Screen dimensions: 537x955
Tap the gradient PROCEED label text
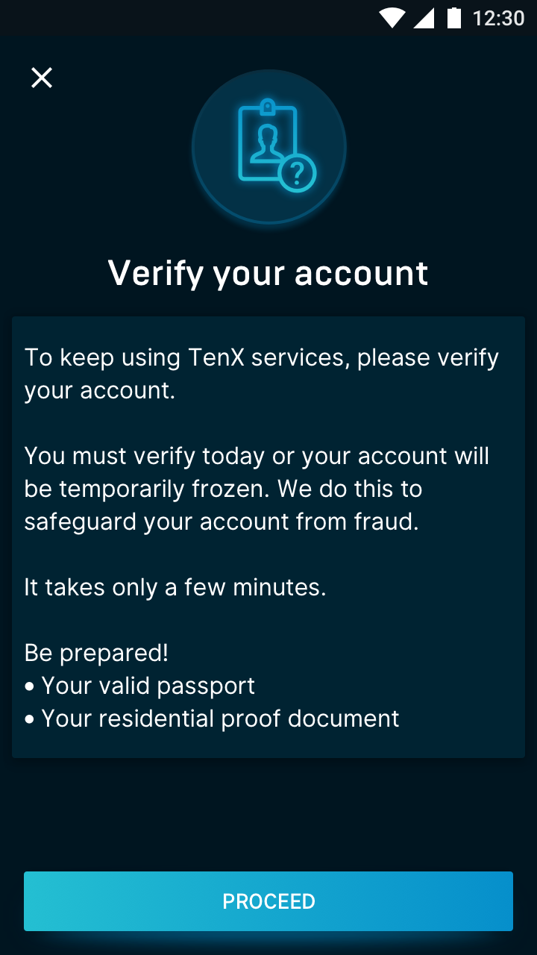click(268, 901)
